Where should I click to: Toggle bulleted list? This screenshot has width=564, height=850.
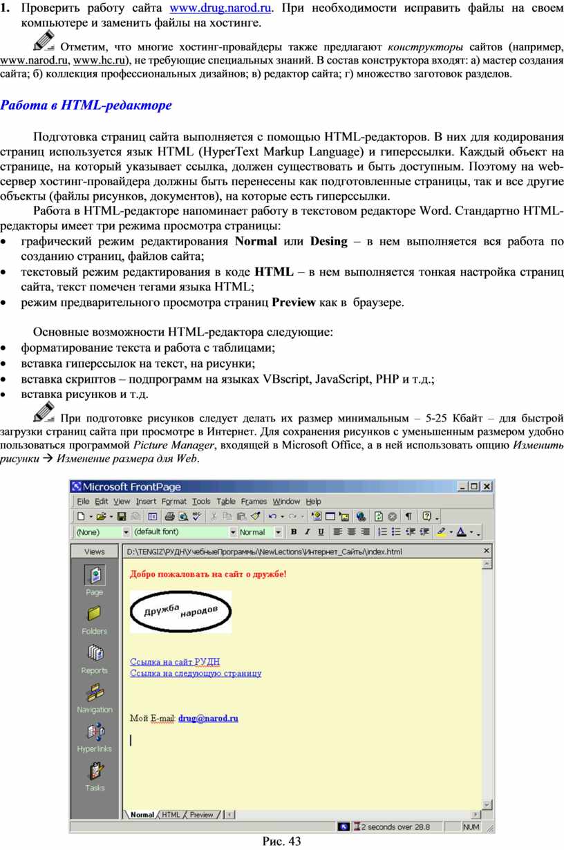click(396, 532)
